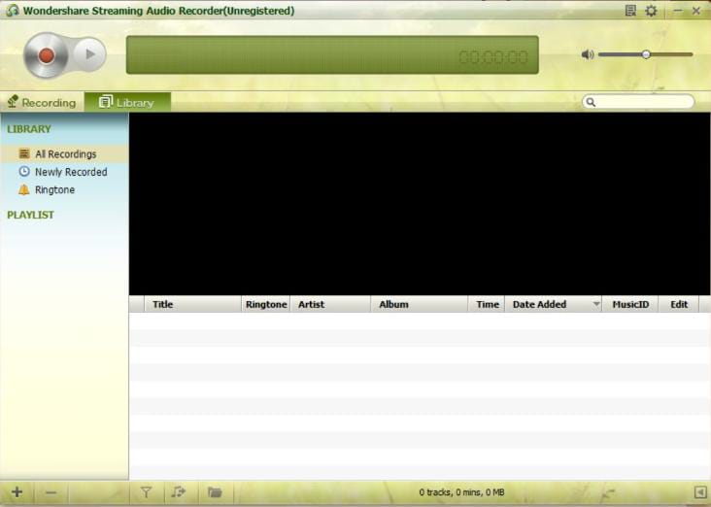This screenshot has height=507, width=711.
Task: Sort by the Ringtone column header
Action: pyautogui.click(x=266, y=304)
